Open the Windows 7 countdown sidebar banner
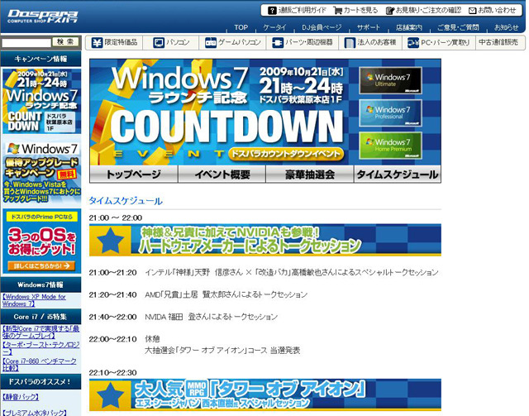The image size is (529, 416). click(41, 101)
